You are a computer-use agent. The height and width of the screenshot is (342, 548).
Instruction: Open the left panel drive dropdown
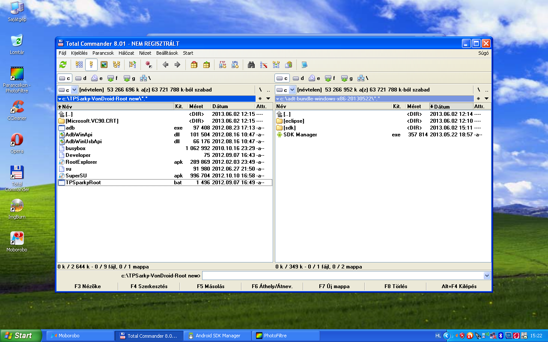pos(74,90)
